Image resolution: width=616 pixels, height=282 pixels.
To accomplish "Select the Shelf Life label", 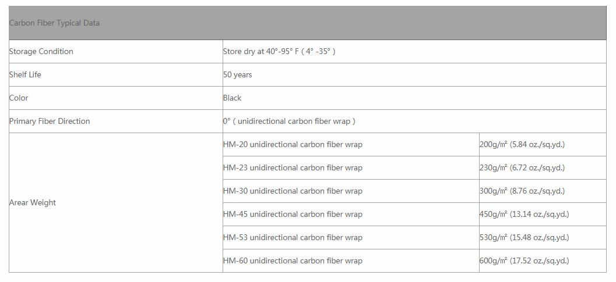I will (x=25, y=75).
